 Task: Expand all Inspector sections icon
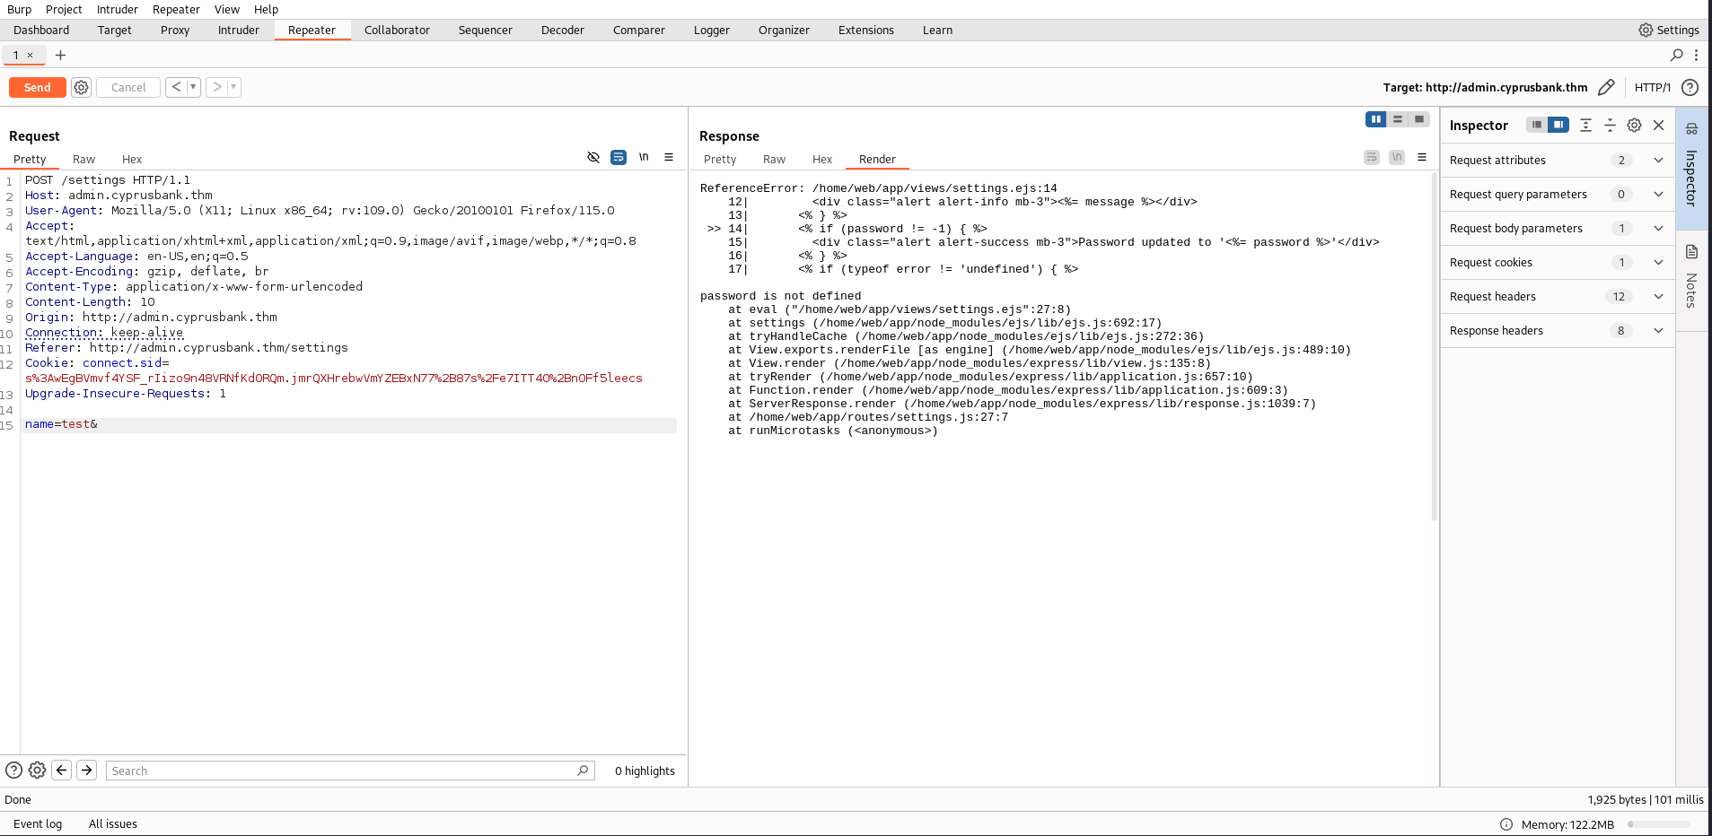click(x=1585, y=125)
